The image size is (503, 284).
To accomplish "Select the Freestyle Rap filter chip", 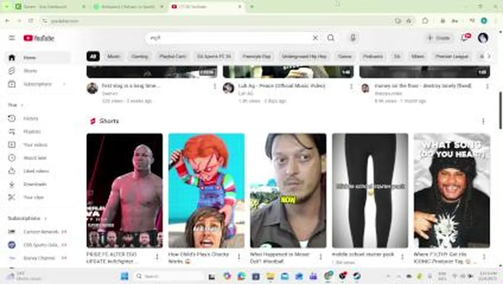I will coord(257,56).
